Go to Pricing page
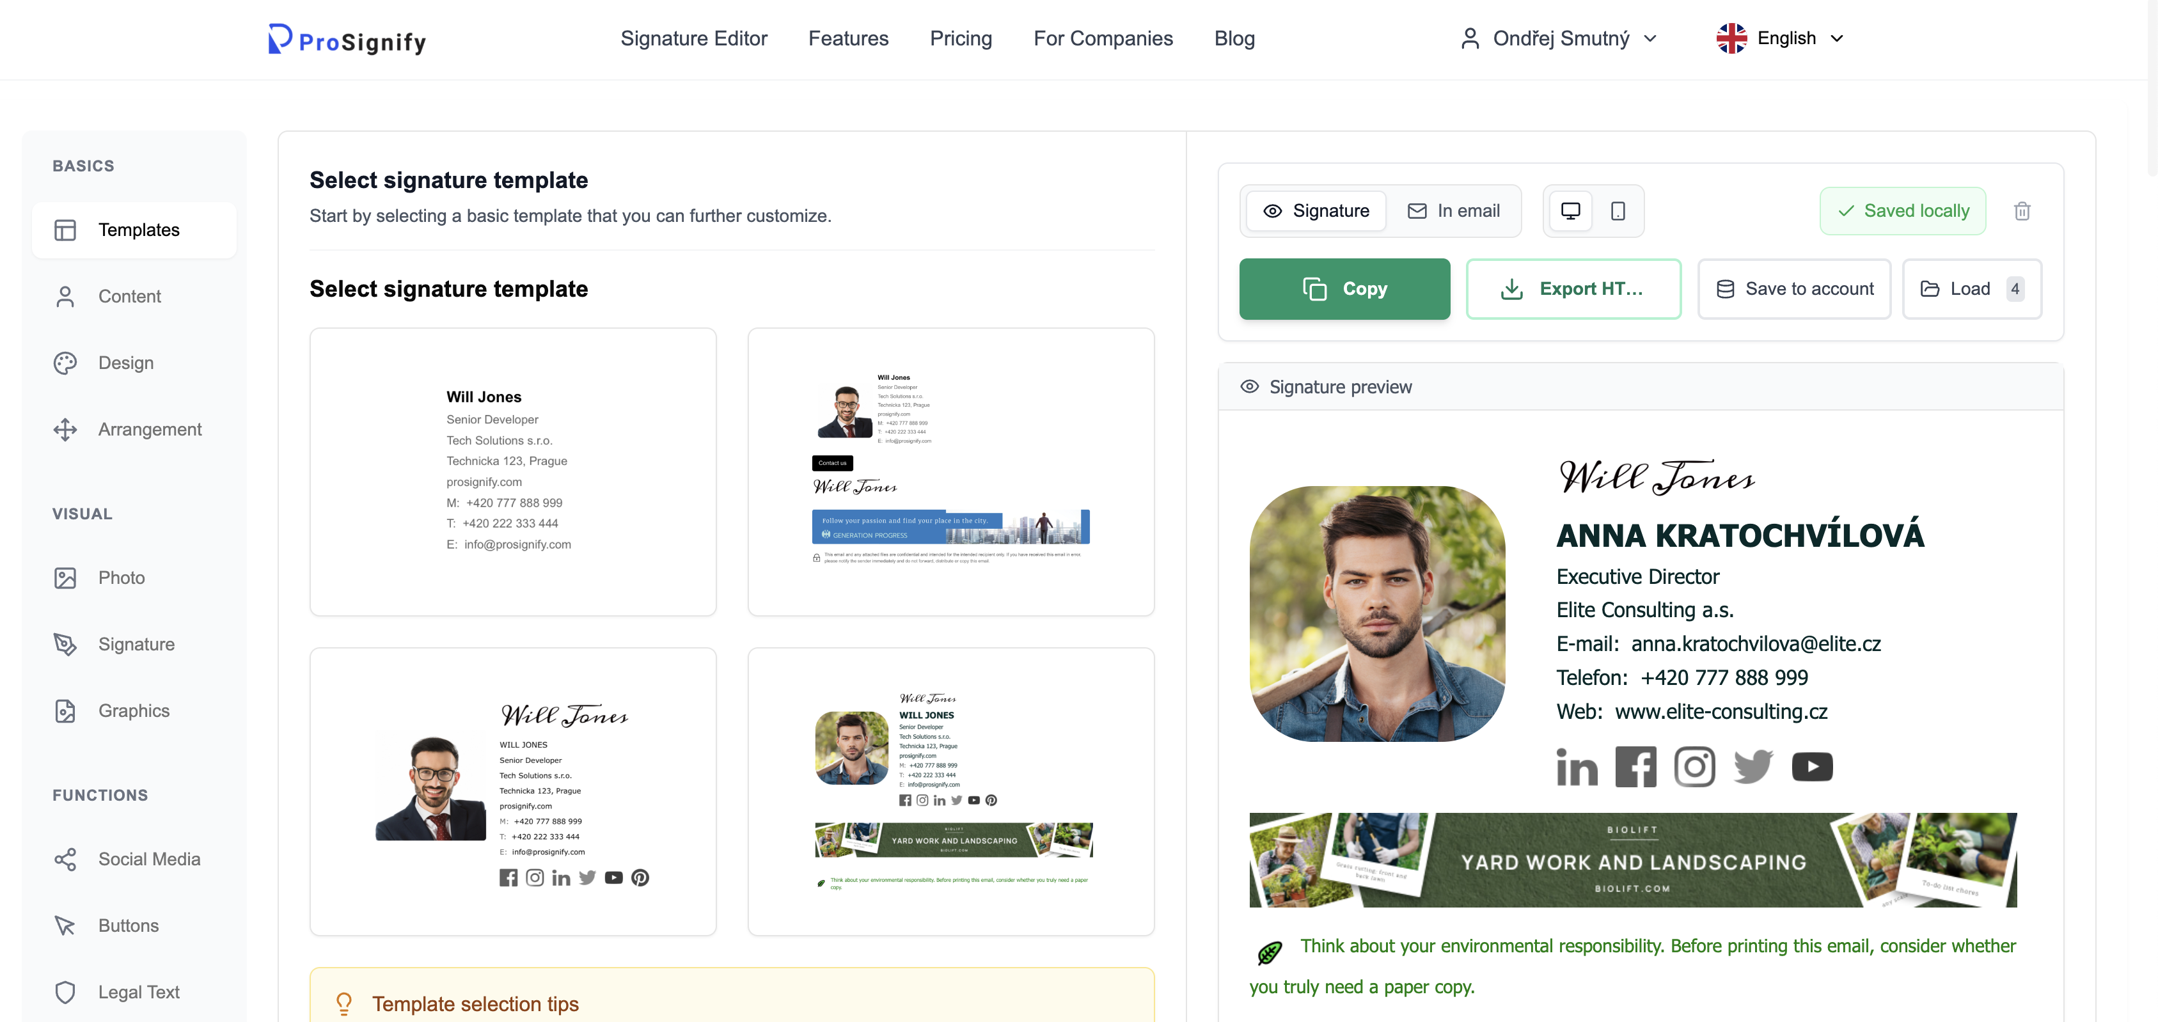Image resolution: width=2158 pixels, height=1022 pixels. 960,38
